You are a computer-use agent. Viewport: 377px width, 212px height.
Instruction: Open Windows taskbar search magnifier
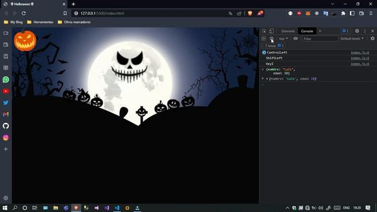pyautogui.click(x=15, y=208)
